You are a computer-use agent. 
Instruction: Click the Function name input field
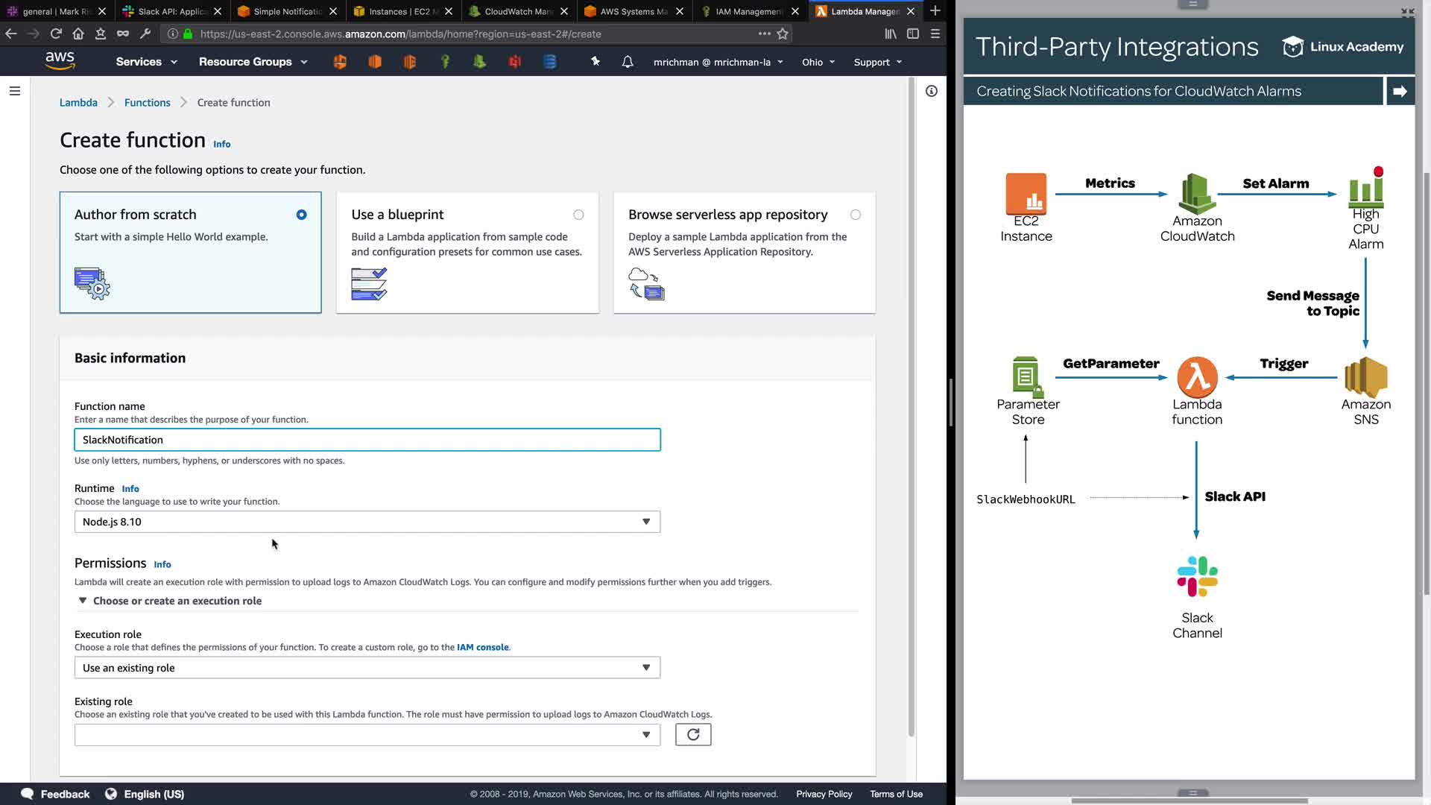(367, 440)
